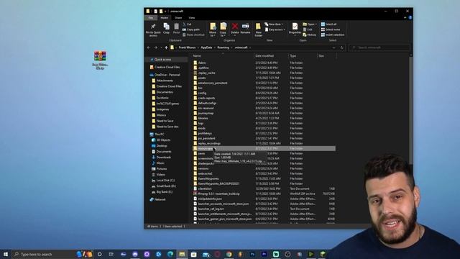This screenshot has height=259, width=460.
Task: Open File Explorer from the taskbar
Action: [182, 254]
